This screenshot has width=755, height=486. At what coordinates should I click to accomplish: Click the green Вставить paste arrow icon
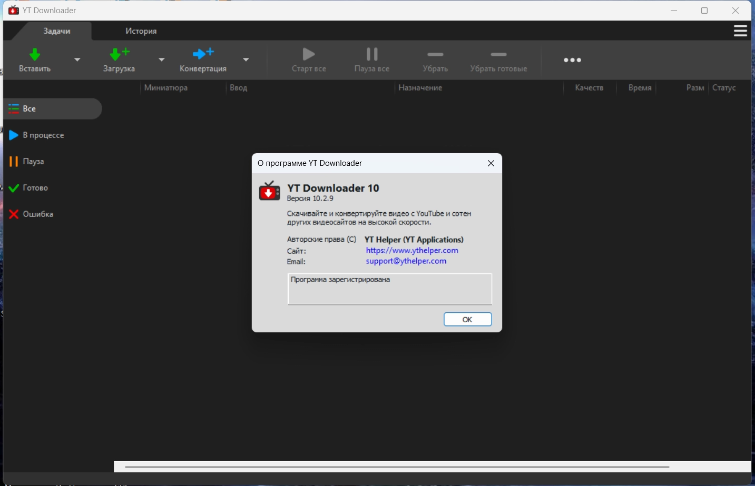[35, 54]
